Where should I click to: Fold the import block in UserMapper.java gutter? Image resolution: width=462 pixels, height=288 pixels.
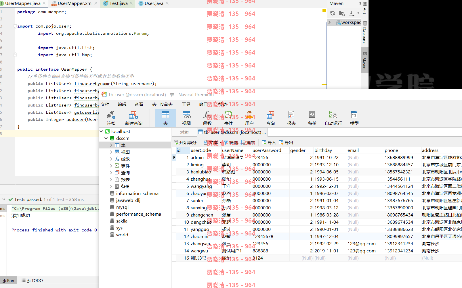[15, 26]
